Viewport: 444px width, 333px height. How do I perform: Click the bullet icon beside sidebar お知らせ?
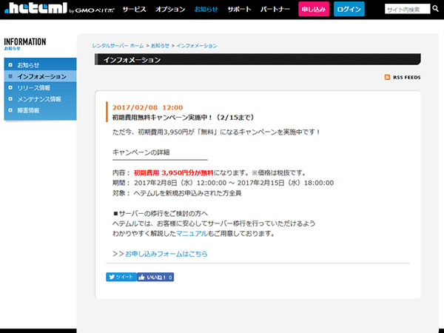click(x=10, y=65)
